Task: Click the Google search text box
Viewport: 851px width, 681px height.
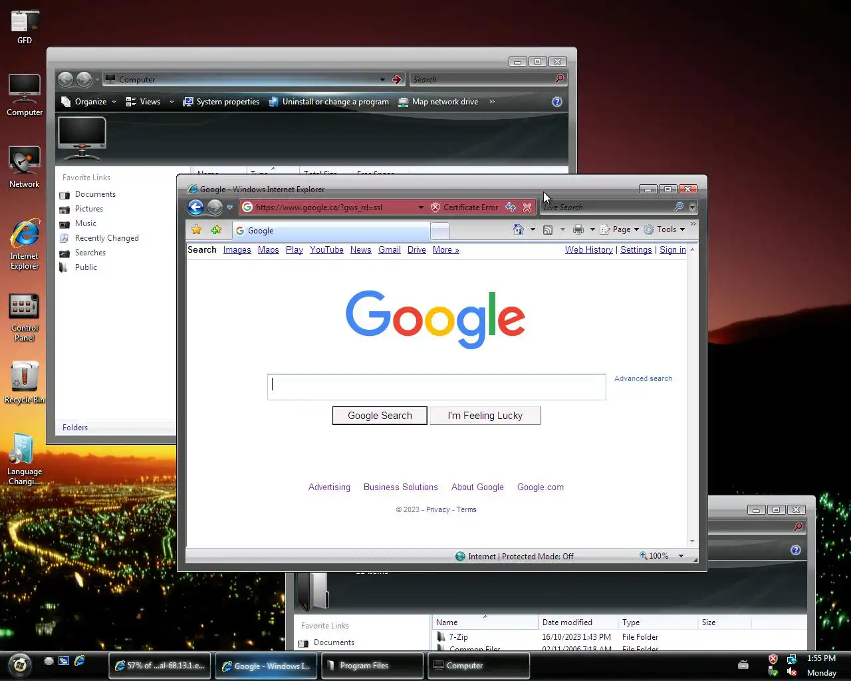Action: (437, 386)
